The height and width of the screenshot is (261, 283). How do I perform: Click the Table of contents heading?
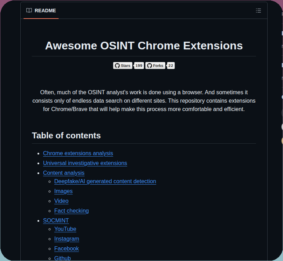[x=66, y=136]
